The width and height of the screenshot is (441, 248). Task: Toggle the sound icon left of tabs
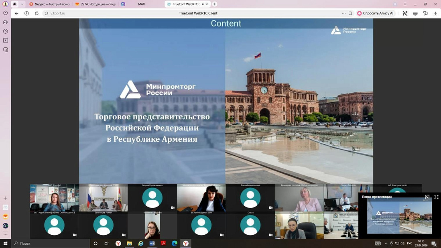coord(14,4)
